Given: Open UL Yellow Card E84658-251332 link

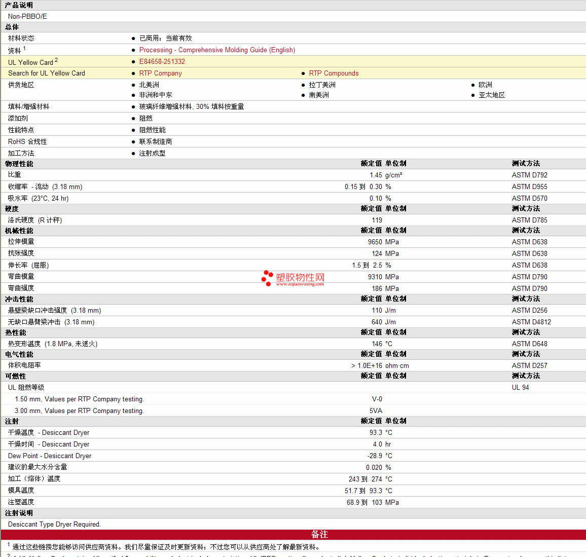Looking at the screenshot, I should (162, 62).
